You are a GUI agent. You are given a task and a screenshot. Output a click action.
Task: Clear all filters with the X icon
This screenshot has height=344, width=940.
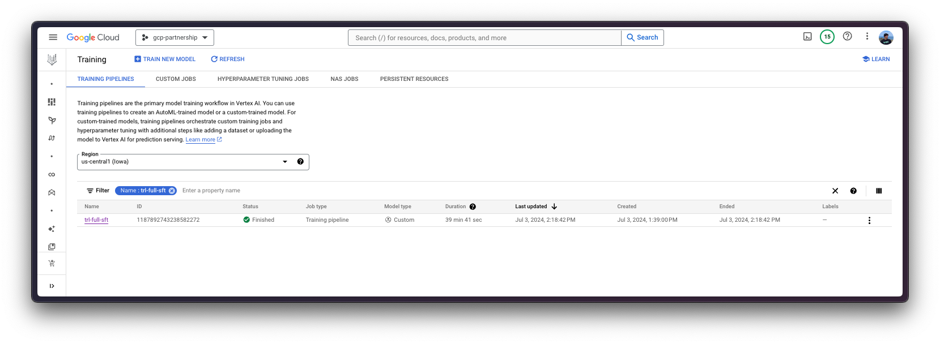coord(835,191)
